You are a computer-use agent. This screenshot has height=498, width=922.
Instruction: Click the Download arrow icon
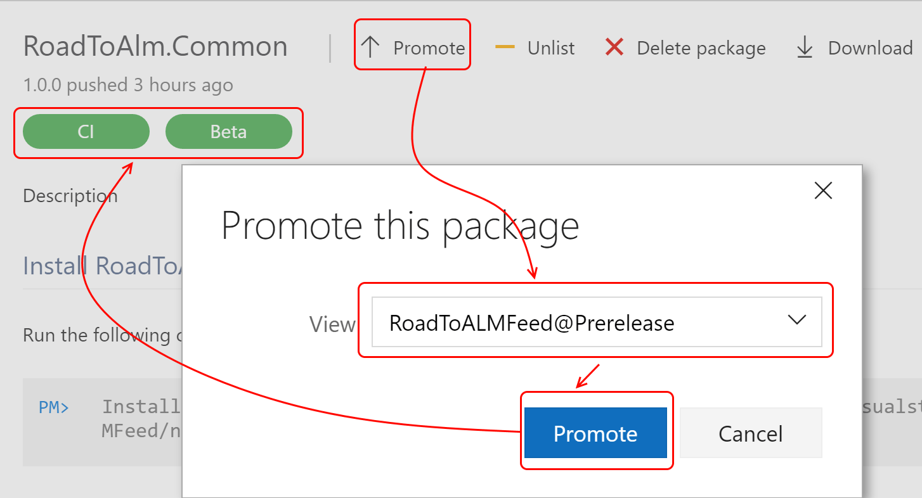[805, 48]
